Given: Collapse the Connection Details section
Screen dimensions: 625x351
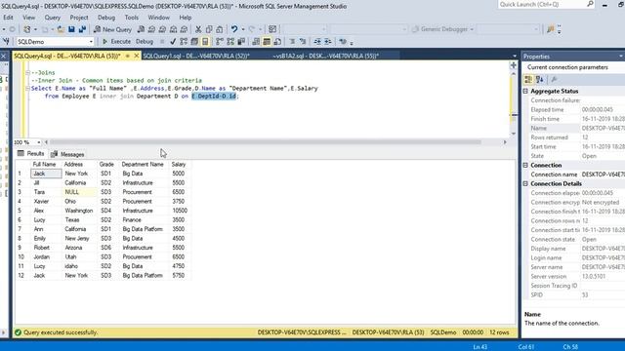Looking at the screenshot, I should [525, 184].
